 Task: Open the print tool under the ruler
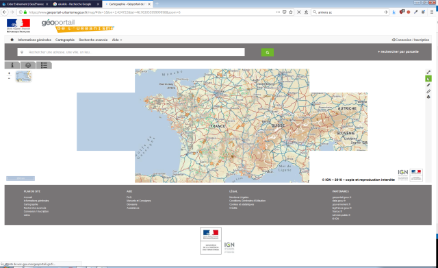click(428, 97)
